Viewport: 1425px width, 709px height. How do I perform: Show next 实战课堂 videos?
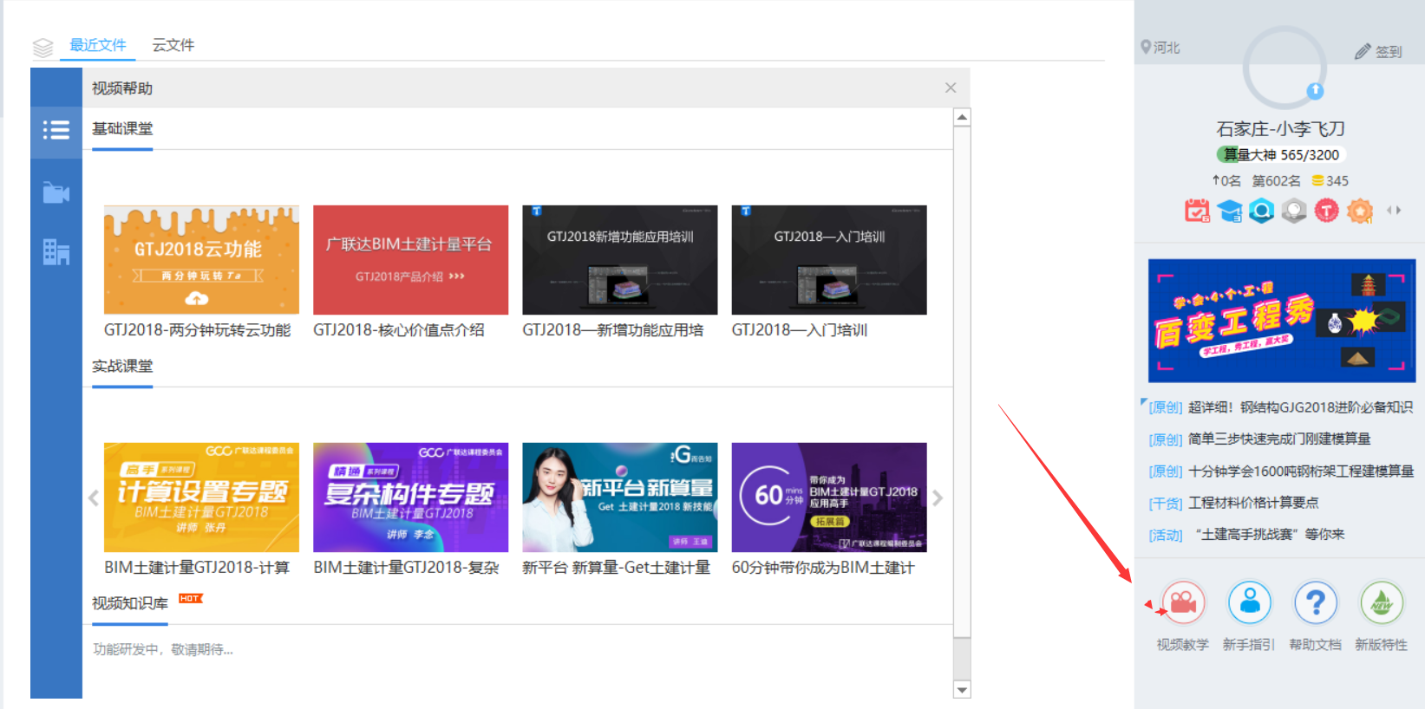[938, 498]
